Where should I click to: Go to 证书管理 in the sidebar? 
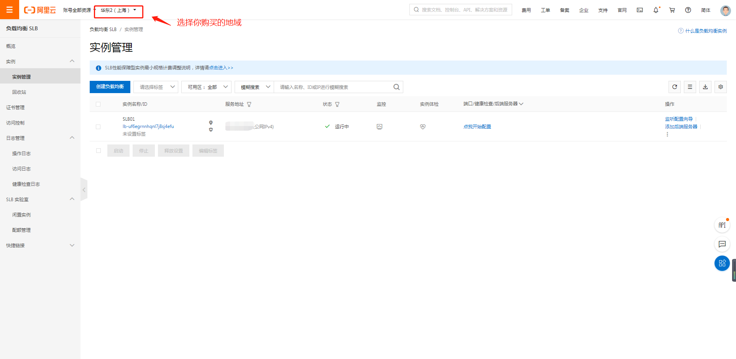(x=15, y=108)
